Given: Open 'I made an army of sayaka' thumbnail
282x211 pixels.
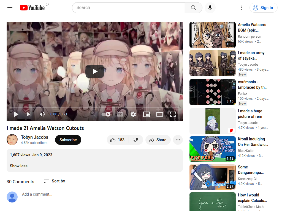Looking at the screenshot, I should tap(213, 63).
